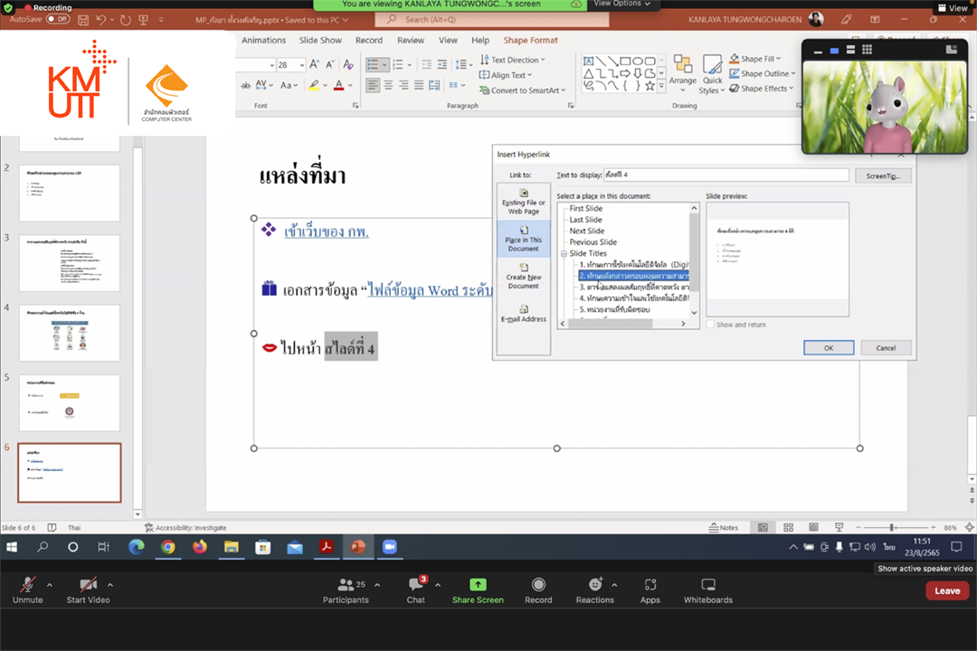Adjust the zoom slider in status bar
The image size is (977, 651).
893,527
